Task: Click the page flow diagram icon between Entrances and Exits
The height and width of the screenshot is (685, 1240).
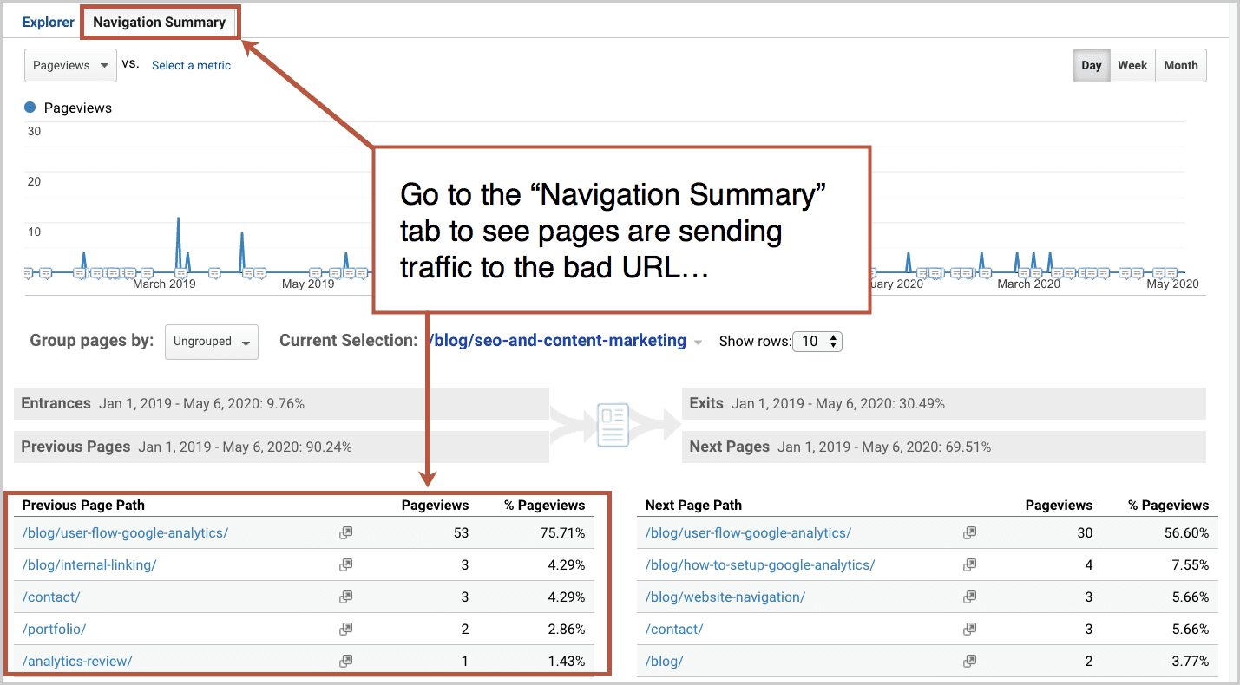Action: [x=613, y=424]
